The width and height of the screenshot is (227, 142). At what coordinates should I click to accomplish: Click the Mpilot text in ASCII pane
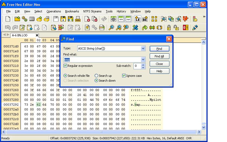pyautogui.click(x=155, y=100)
